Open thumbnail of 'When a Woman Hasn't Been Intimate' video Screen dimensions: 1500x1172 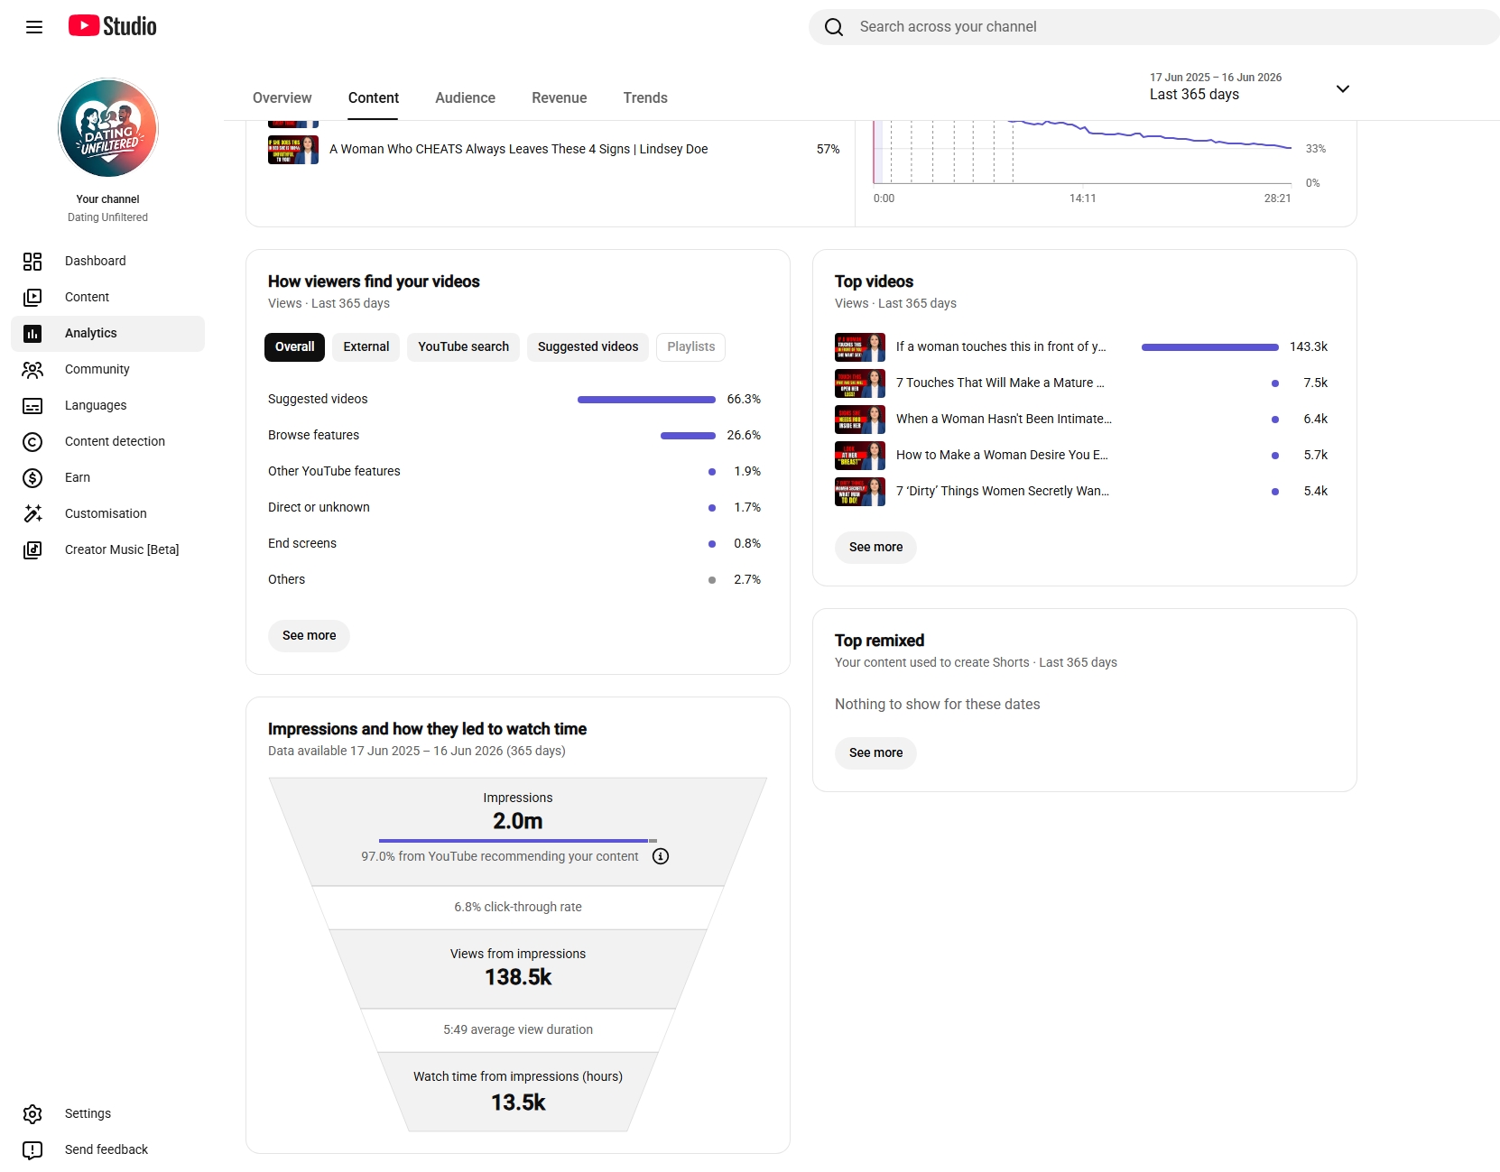coord(860,420)
